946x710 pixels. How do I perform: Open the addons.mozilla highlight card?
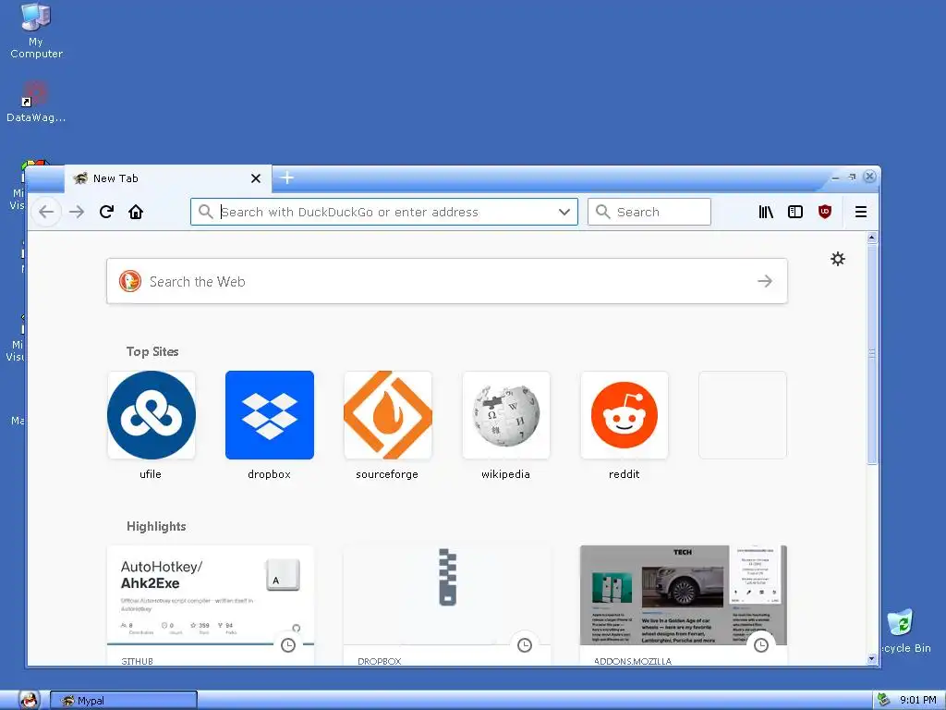pos(684,606)
